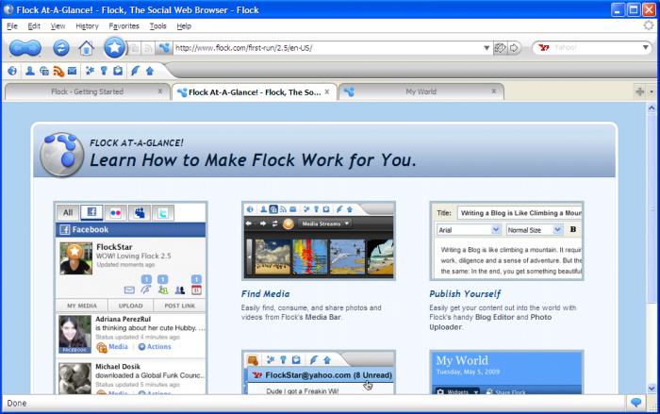
Task: Add a new tab with plus button
Action: point(640,91)
